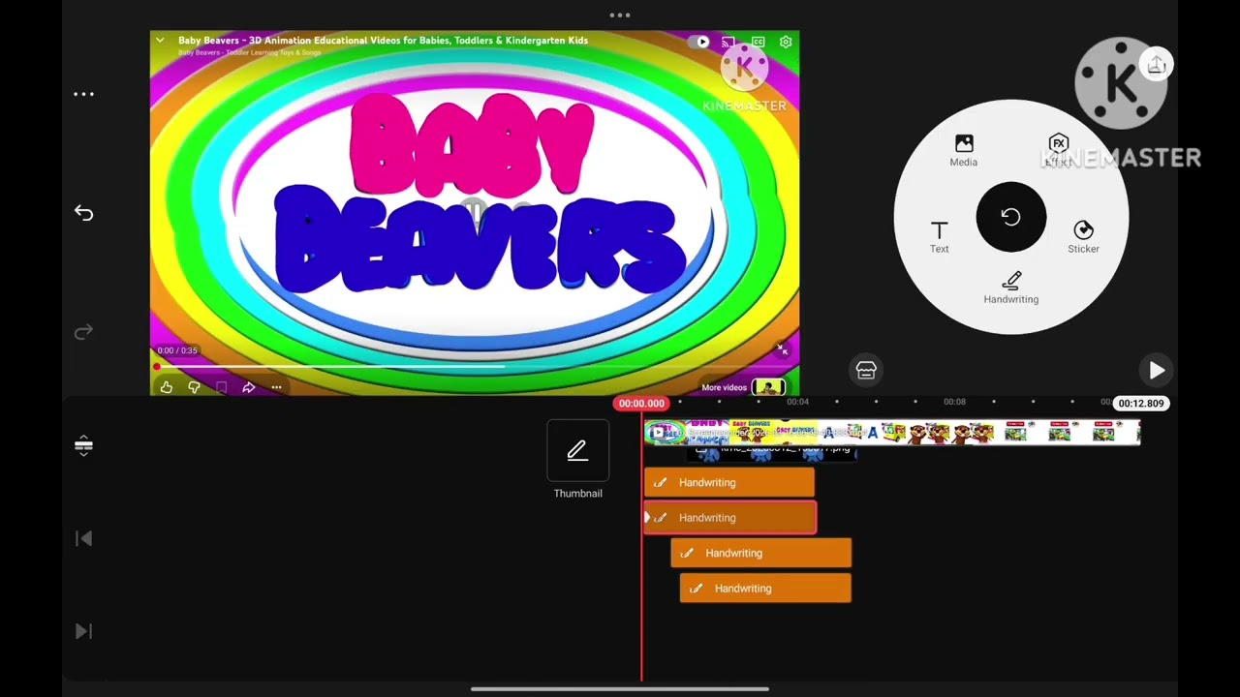Open the Media browser in the wheel

(963, 151)
